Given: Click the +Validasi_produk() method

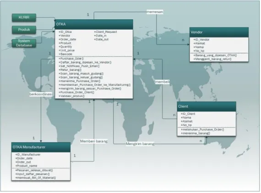Looking at the screenshot, I should [71, 96].
